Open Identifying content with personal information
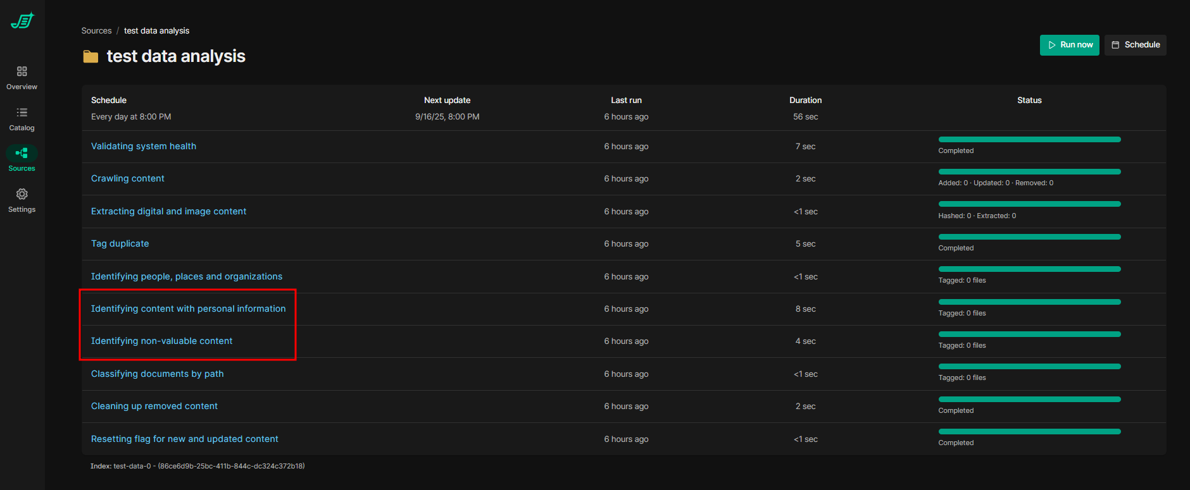The height and width of the screenshot is (490, 1190). click(188, 309)
